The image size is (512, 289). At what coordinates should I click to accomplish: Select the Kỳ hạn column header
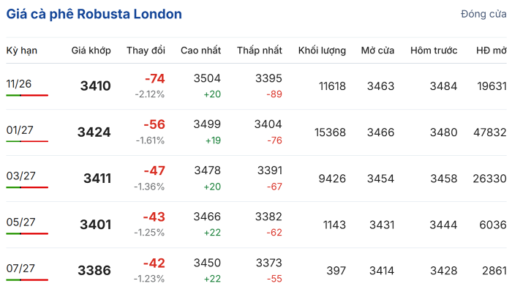(x=21, y=50)
